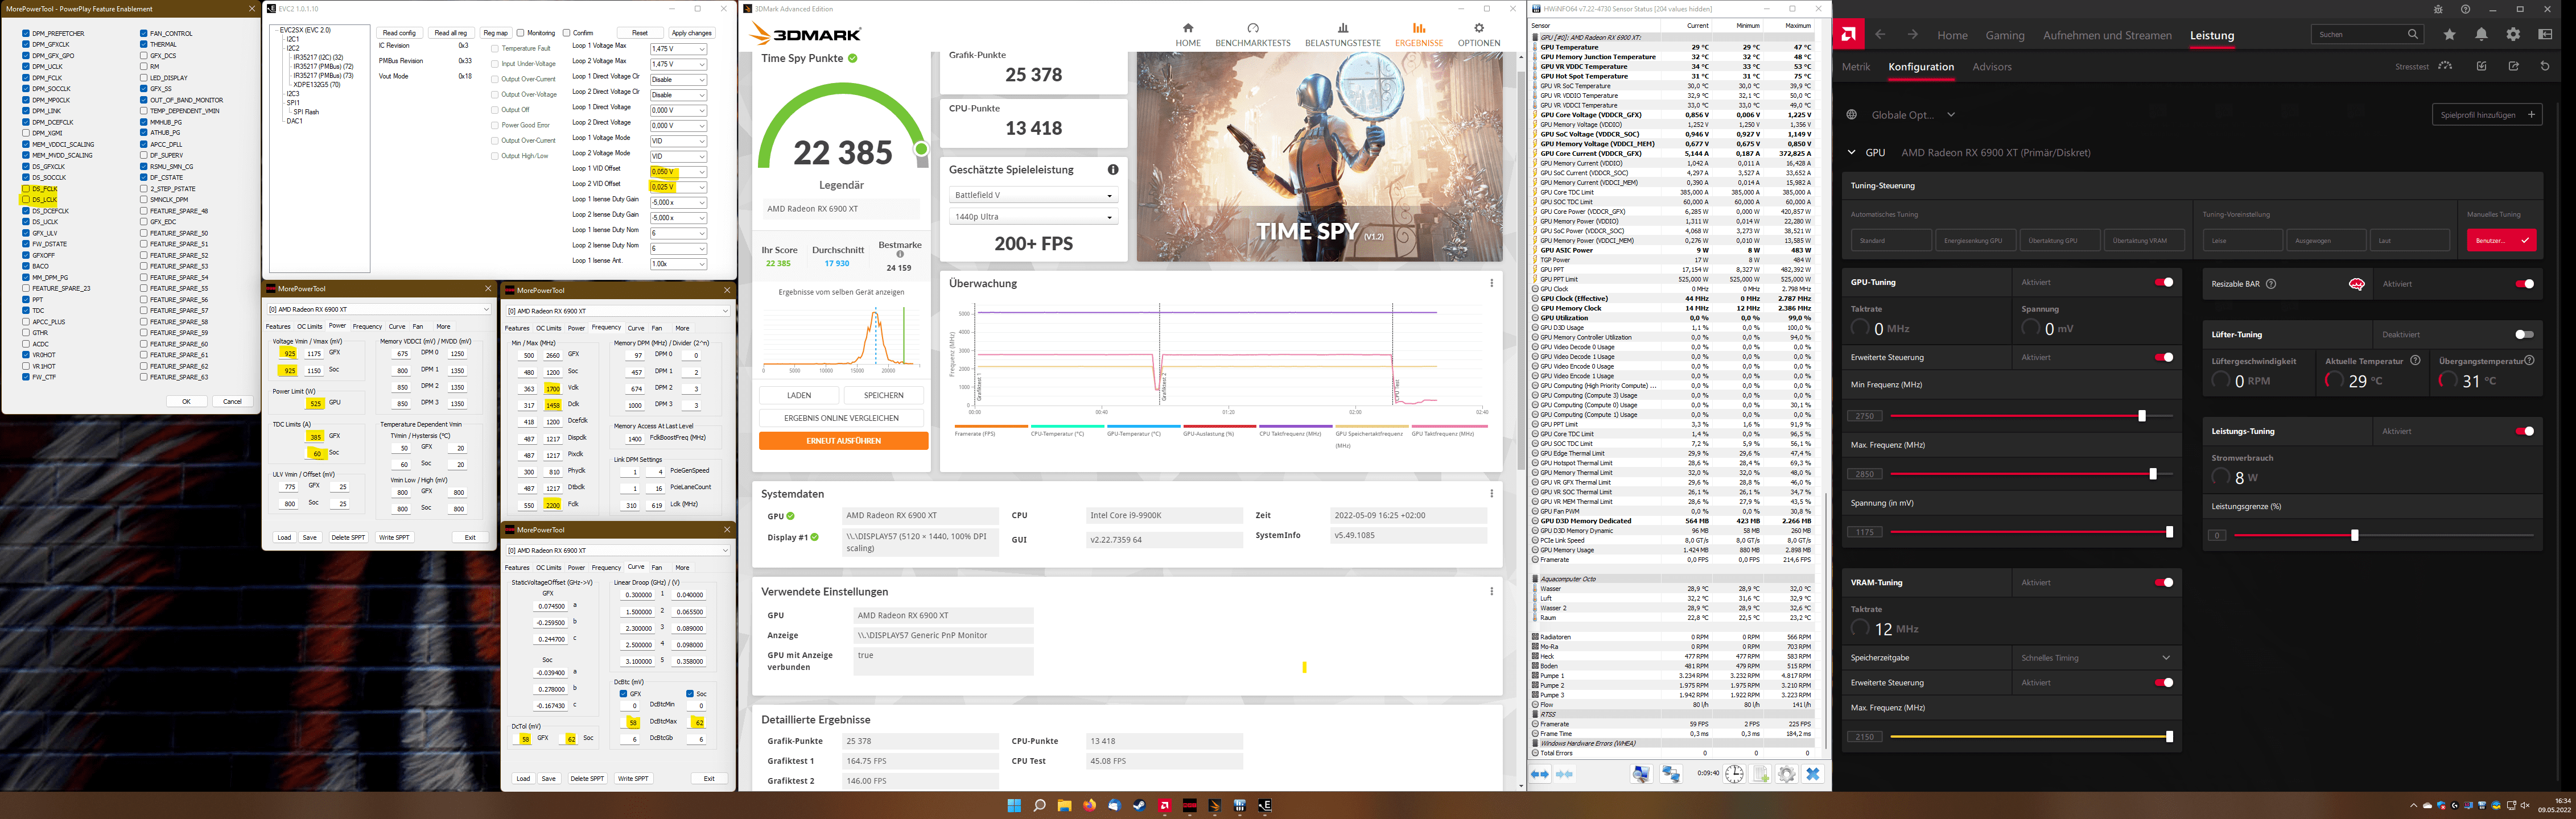
Task: Click HWiNFO reset clock icon
Action: 1734,774
